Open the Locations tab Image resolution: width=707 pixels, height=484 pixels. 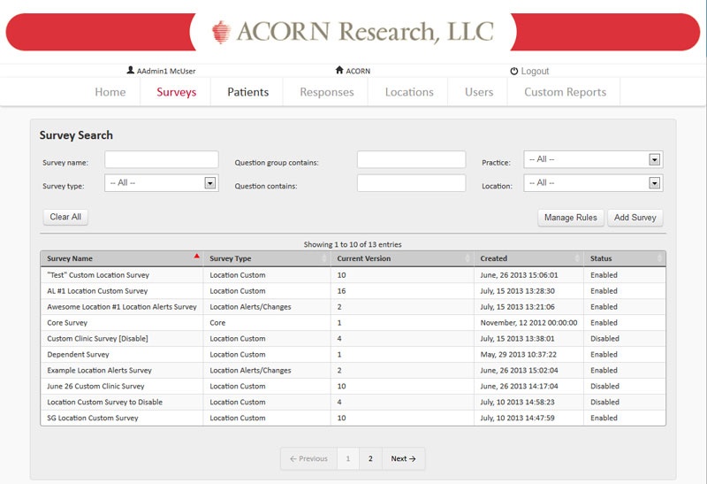[409, 92]
